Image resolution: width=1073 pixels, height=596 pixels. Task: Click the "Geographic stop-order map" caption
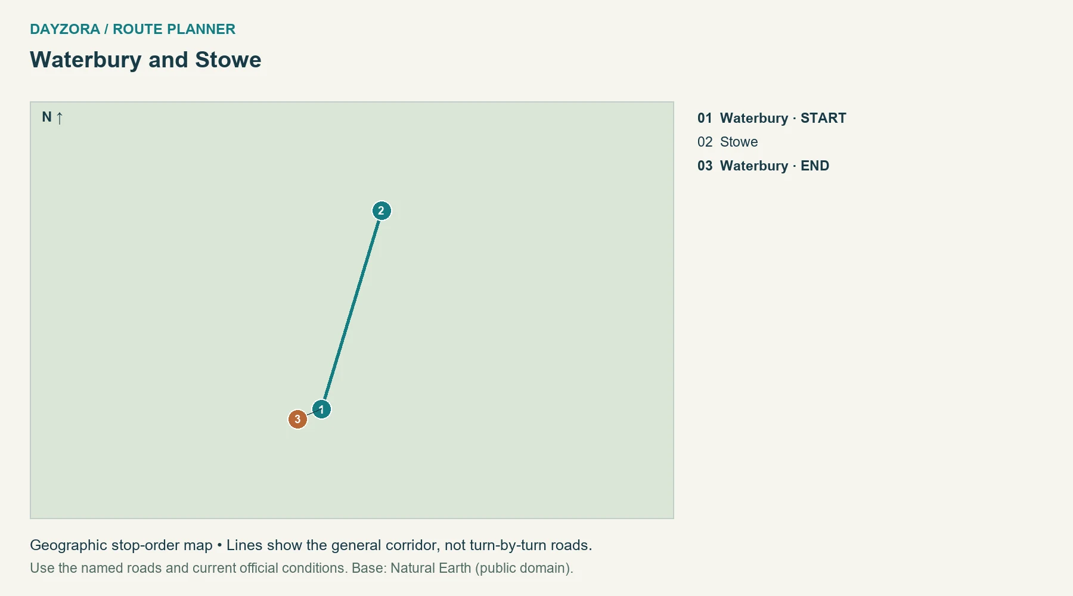pos(121,545)
